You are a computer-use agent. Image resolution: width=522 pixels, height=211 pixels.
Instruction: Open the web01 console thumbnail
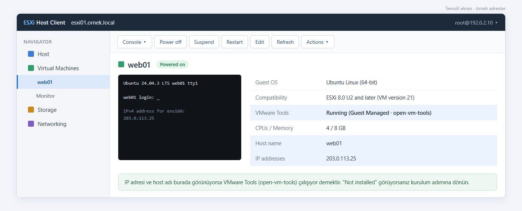point(180,117)
